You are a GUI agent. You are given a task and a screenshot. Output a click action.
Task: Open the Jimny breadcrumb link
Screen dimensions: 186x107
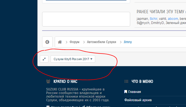click(x=128, y=42)
